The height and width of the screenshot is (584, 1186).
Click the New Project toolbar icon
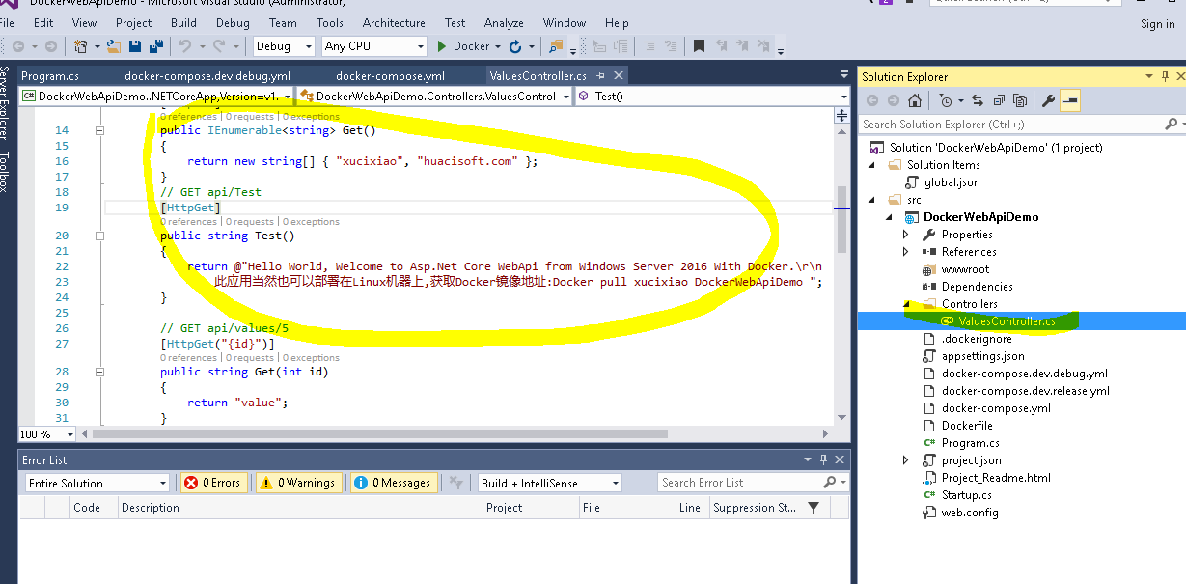(x=80, y=45)
